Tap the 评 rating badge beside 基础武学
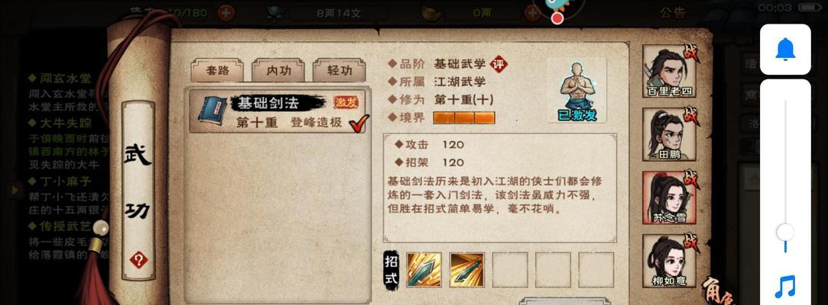Image resolution: width=828 pixels, height=305 pixels. click(498, 64)
